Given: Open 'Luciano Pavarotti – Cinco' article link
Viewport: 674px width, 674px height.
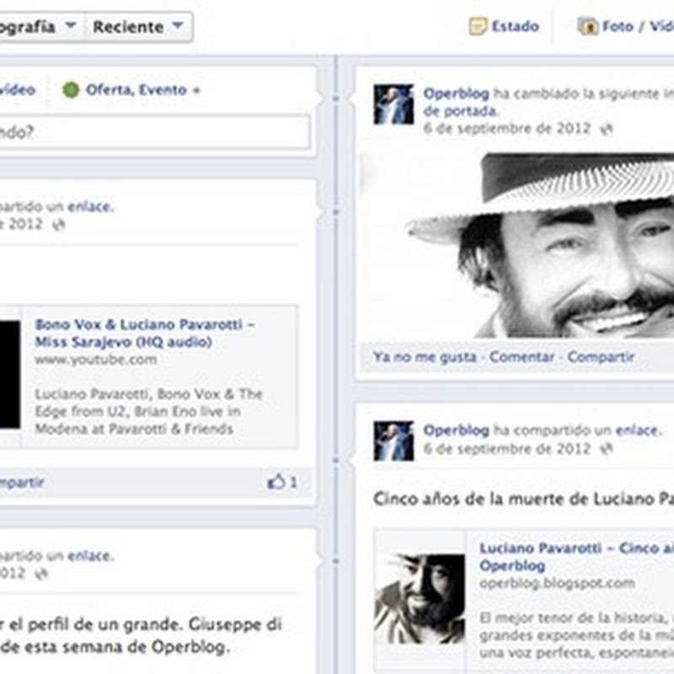Looking at the screenshot, I should pyautogui.click(x=576, y=557).
